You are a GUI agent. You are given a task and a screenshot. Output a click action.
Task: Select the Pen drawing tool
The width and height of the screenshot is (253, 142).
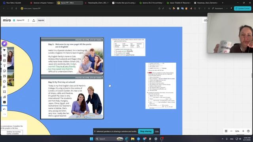pos(4,87)
